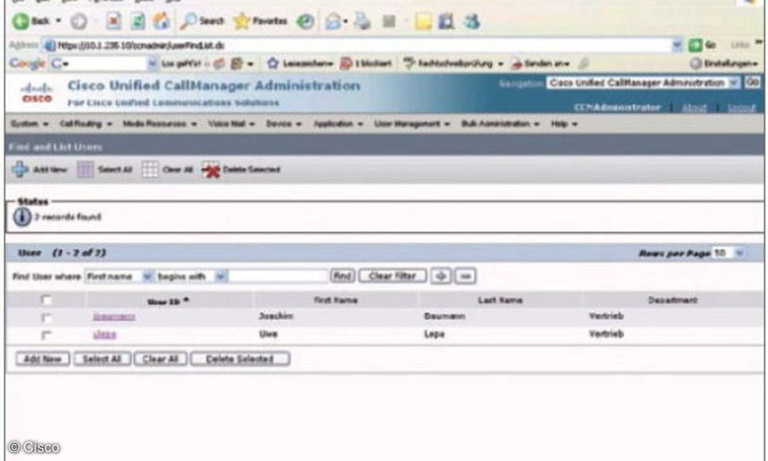Open the browser Home page icon
The image size is (768, 461).
162,22
